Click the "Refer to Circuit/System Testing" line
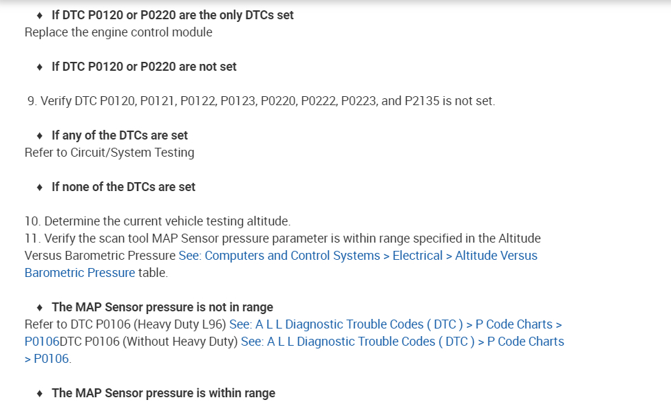Image resolution: width=671 pixels, height=411 pixels. (x=109, y=153)
